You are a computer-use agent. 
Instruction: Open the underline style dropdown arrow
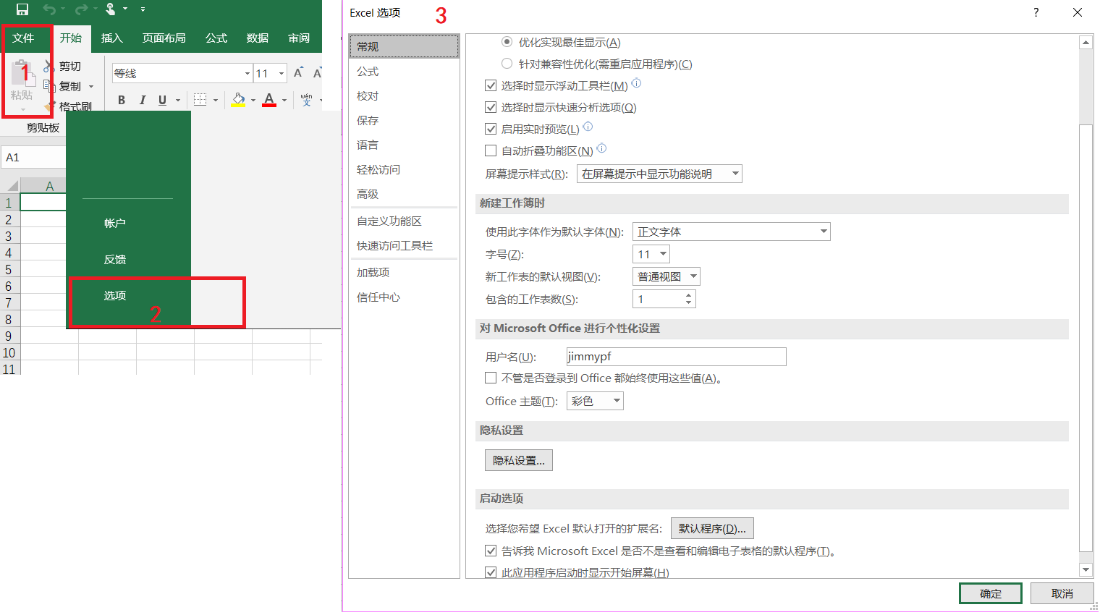(x=178, y=101)
